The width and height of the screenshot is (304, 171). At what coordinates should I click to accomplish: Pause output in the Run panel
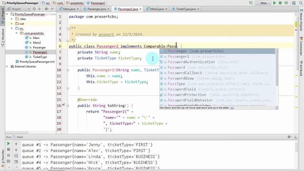point(9,155)
